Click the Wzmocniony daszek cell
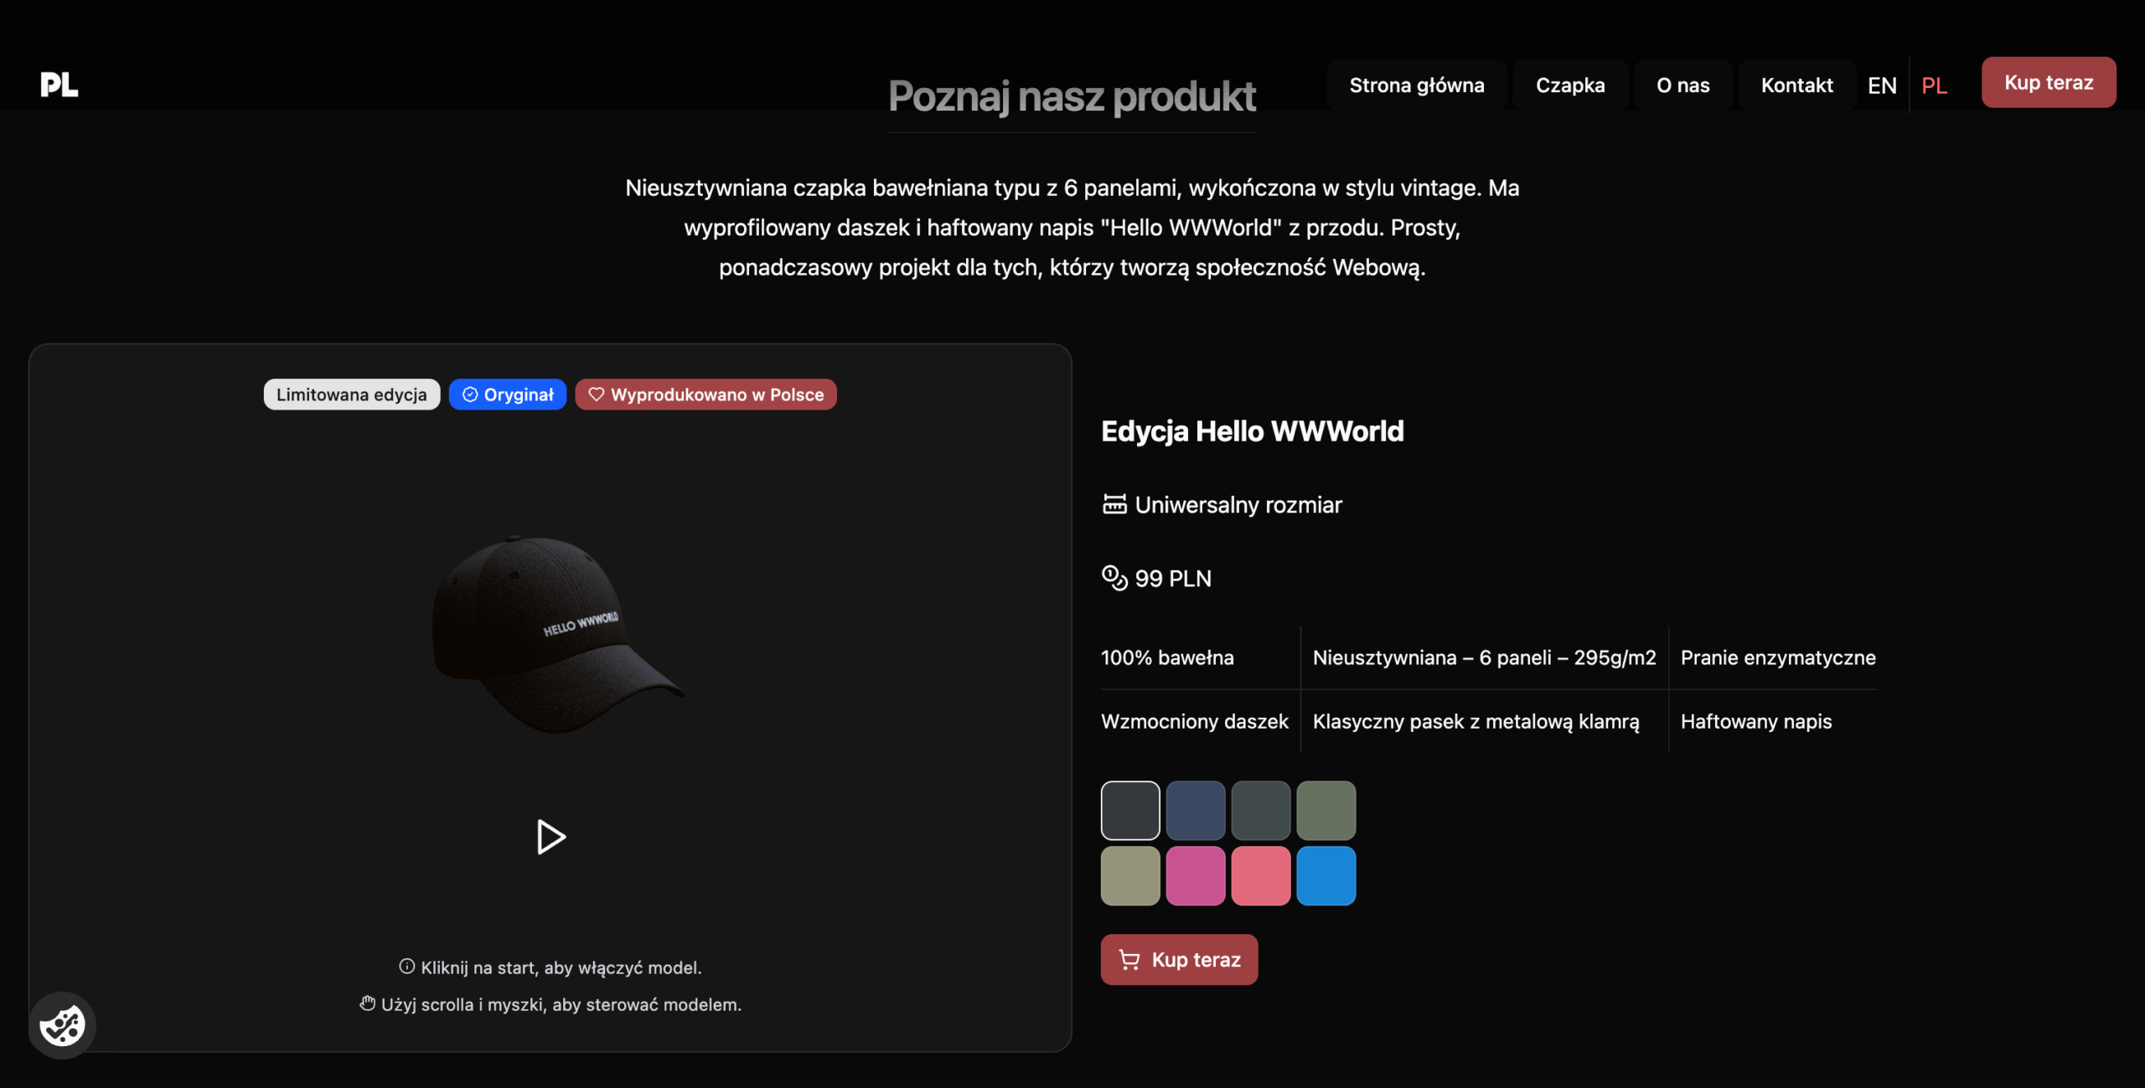Image resolution: width=2145 pixels, height=1088 pixels. [x=1195, y=721]
